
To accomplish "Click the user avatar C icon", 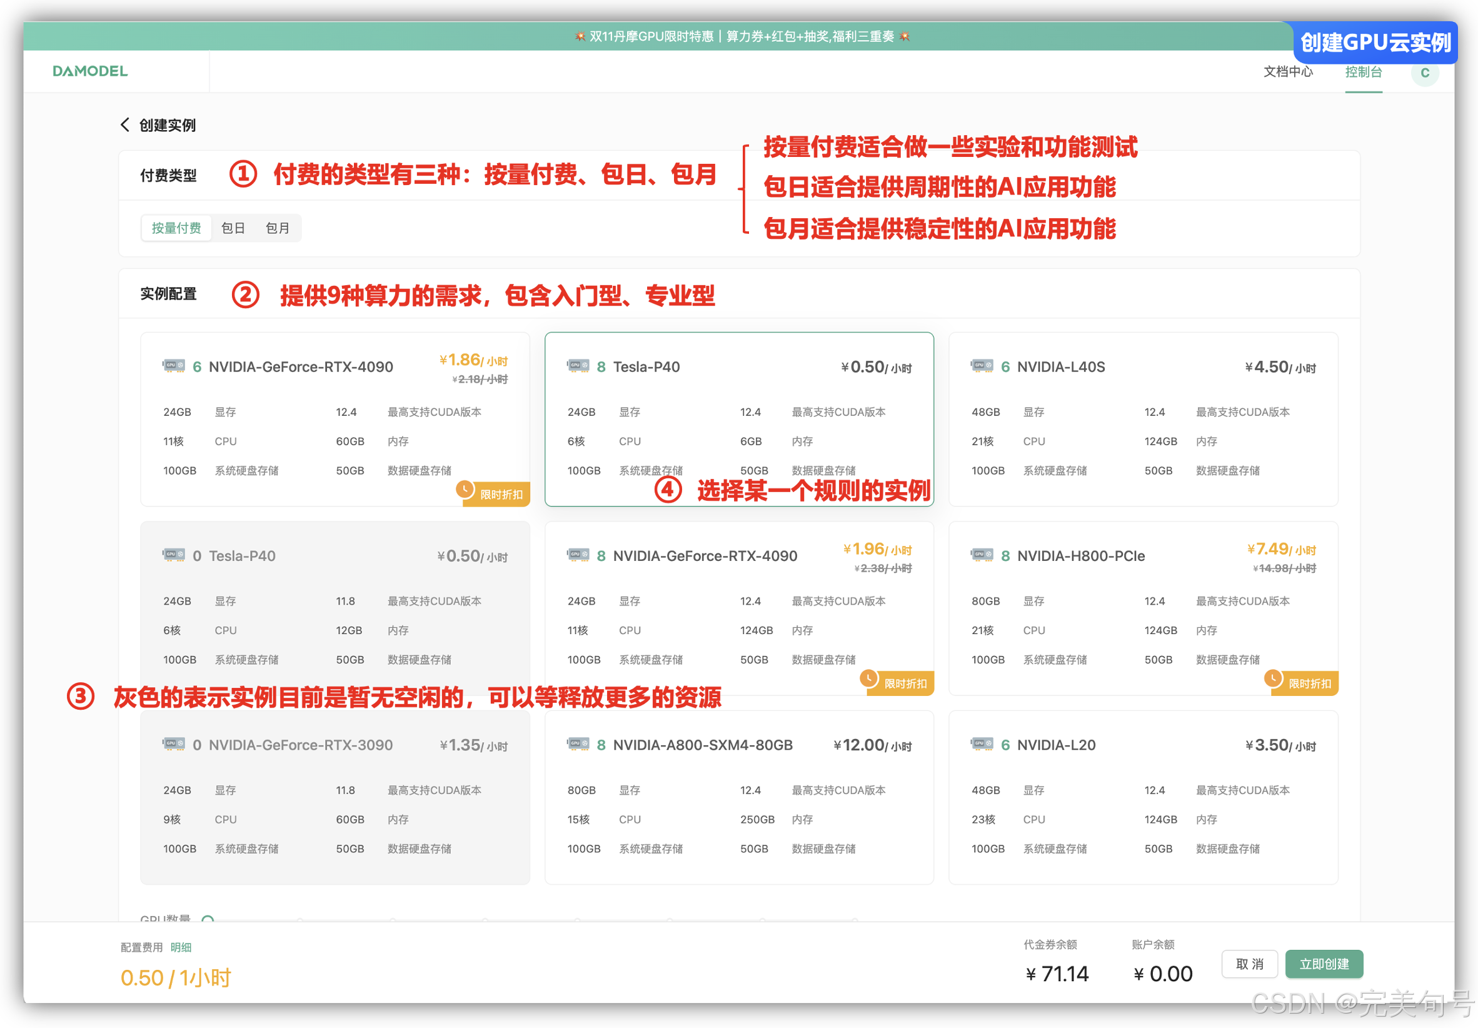I will tap(1424, 73).
